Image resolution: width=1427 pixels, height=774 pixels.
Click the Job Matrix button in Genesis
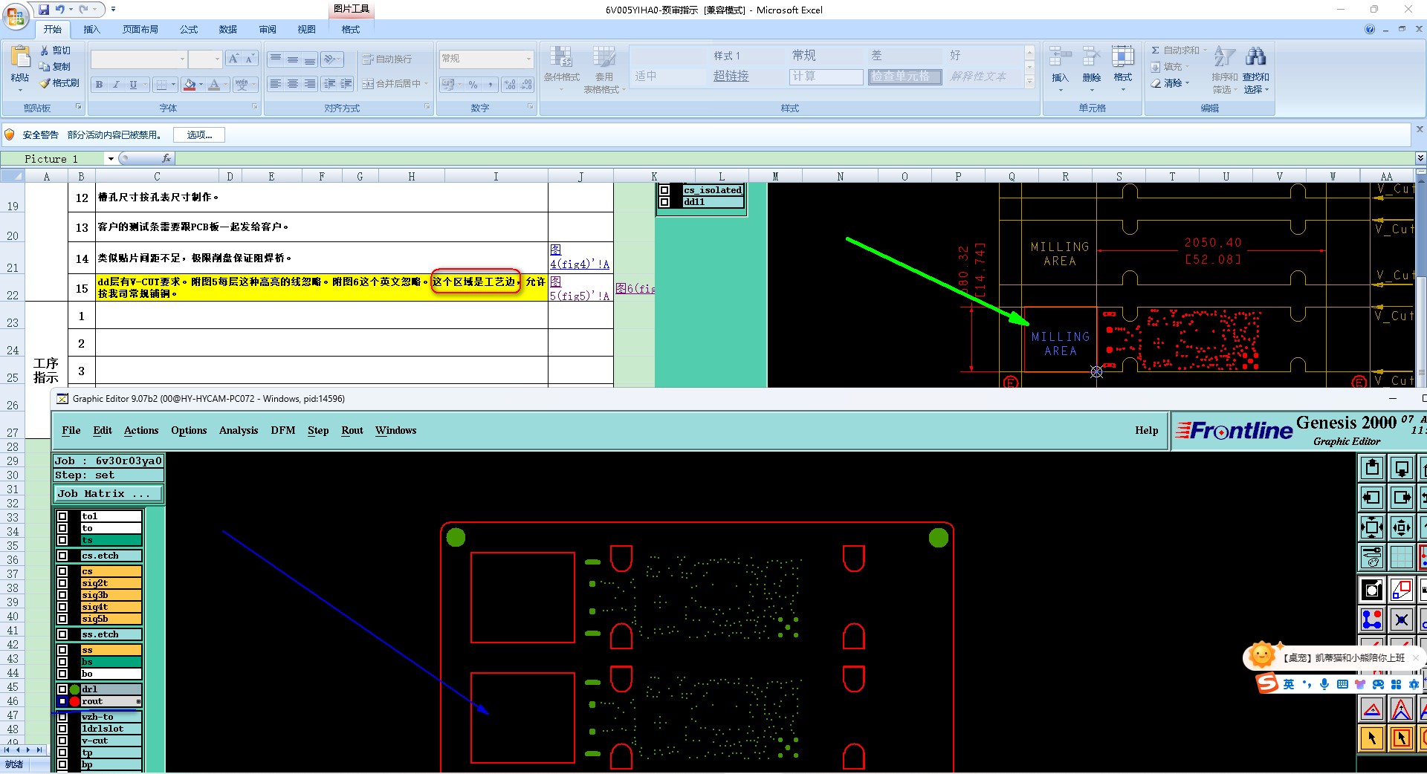[x=109, y=494]
